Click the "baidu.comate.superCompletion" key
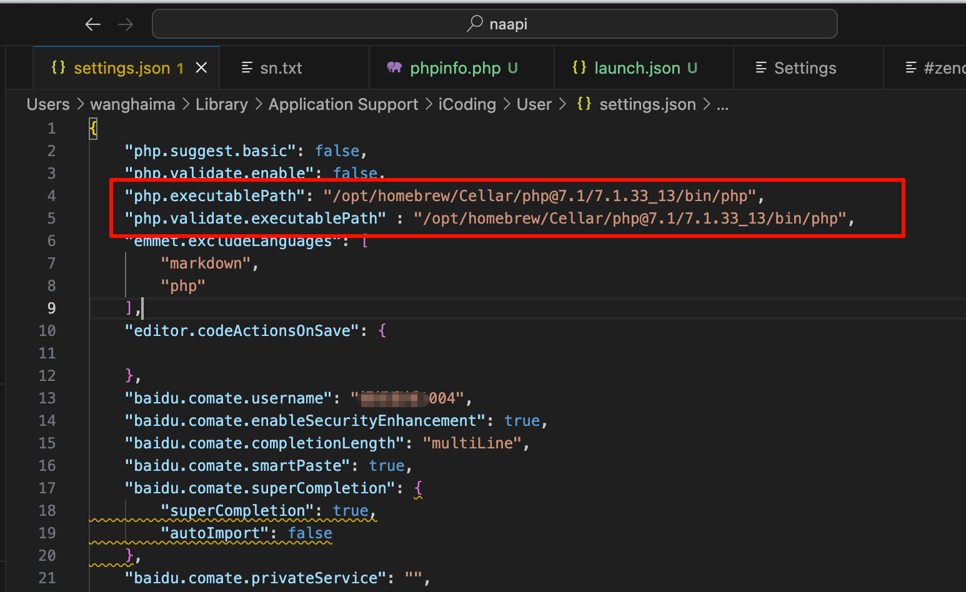The height and width of the screenshot is (592, 966). (x=260, y=488)
